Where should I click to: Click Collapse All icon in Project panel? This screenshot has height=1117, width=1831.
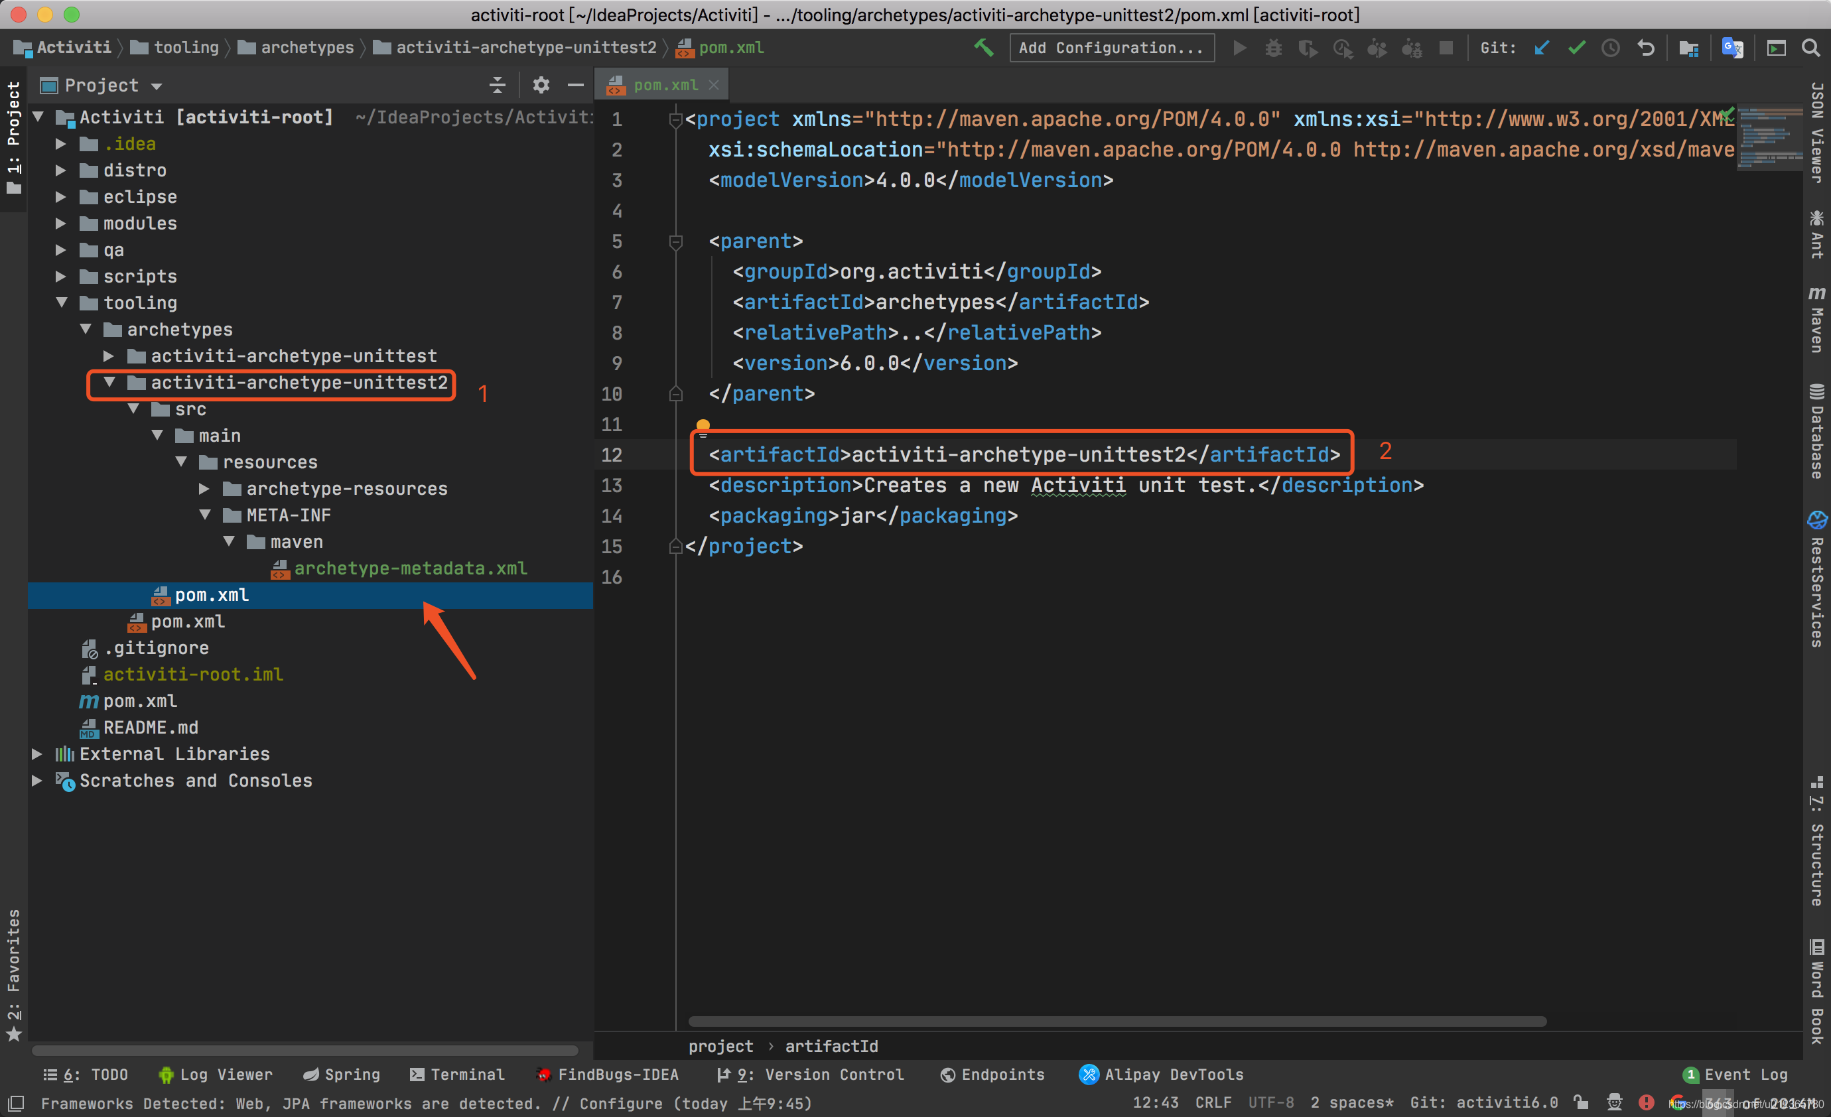[497, 86]
